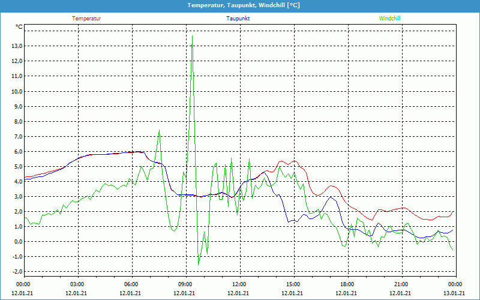Select the 21:00 time axis label
This screenshot has width=480, height=300.
(x=401, y=284)
